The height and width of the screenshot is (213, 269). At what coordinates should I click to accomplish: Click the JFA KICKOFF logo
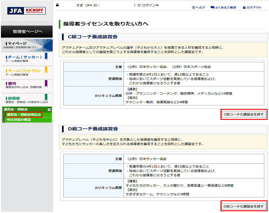click(x=26, y=11)
